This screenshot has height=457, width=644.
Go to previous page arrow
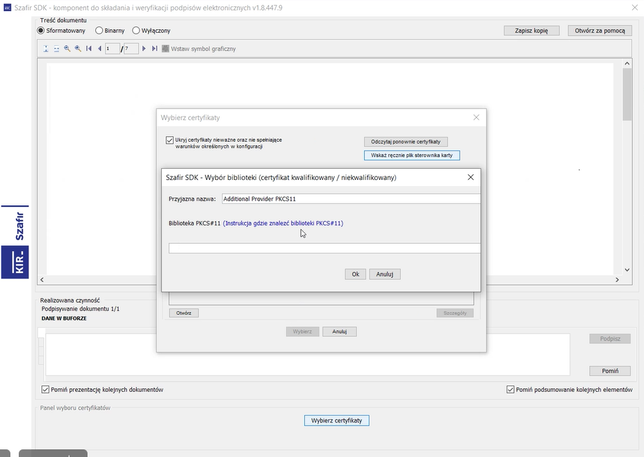99,49
